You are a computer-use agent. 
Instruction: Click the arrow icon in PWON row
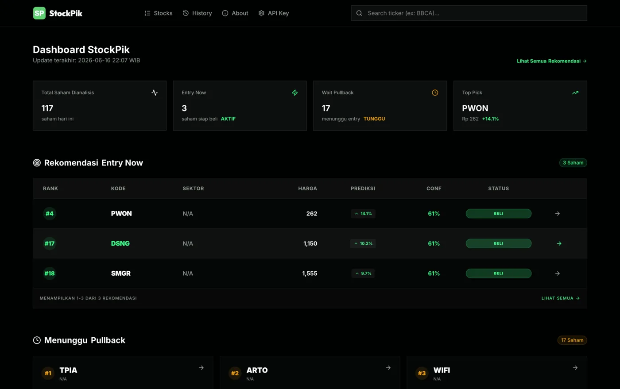point(558,214)
